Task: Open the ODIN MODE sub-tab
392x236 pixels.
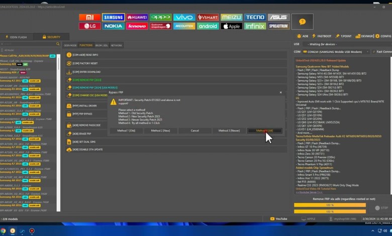Action: coord(70,46)
